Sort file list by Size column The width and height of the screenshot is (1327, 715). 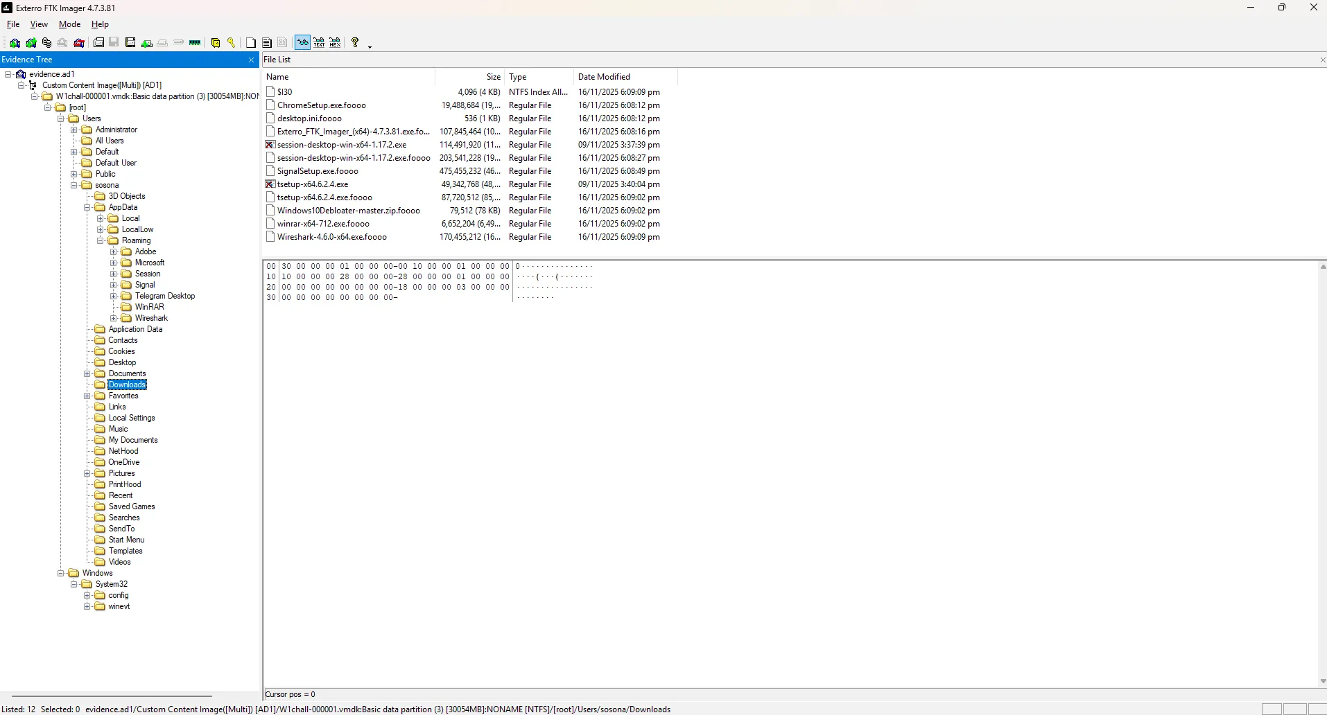469,77
